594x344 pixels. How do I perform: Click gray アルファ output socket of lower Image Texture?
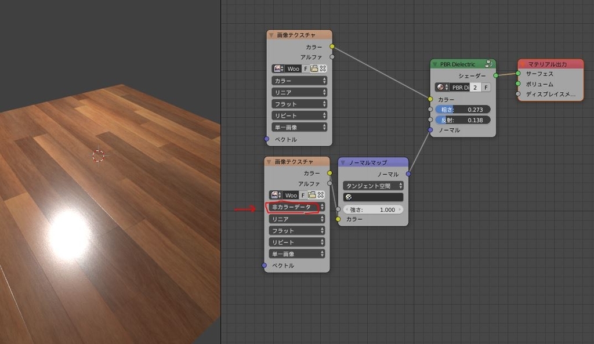tap(329, 183)
